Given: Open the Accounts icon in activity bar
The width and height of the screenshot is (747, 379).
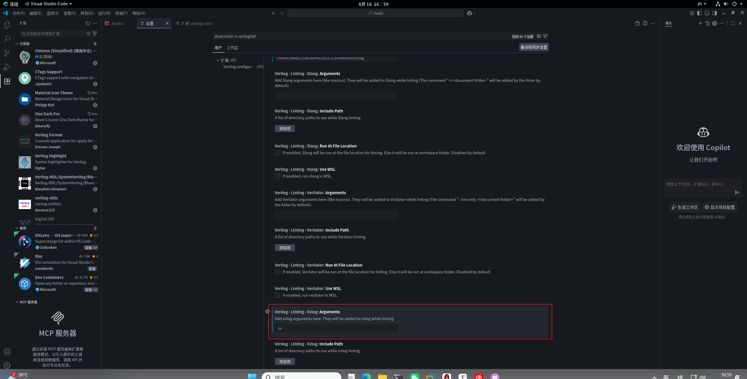Looking at the screenshot, I should coord(7,352).
